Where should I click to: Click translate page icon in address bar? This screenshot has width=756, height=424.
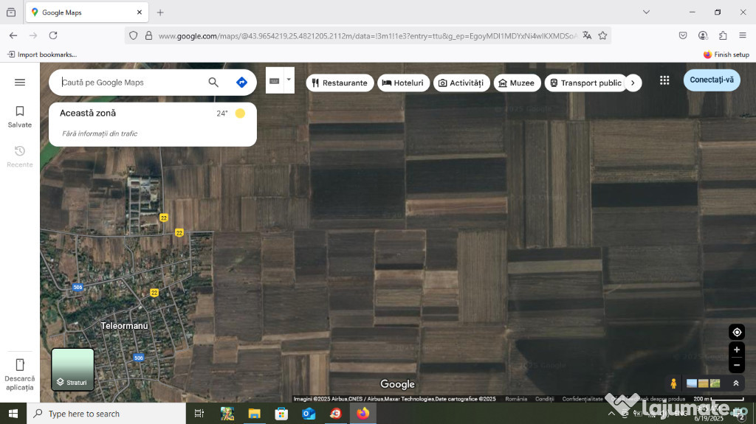pos(587,35)
